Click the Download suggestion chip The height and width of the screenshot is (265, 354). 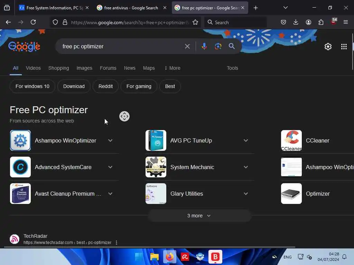pyautogui.click(x=74, y=86)
